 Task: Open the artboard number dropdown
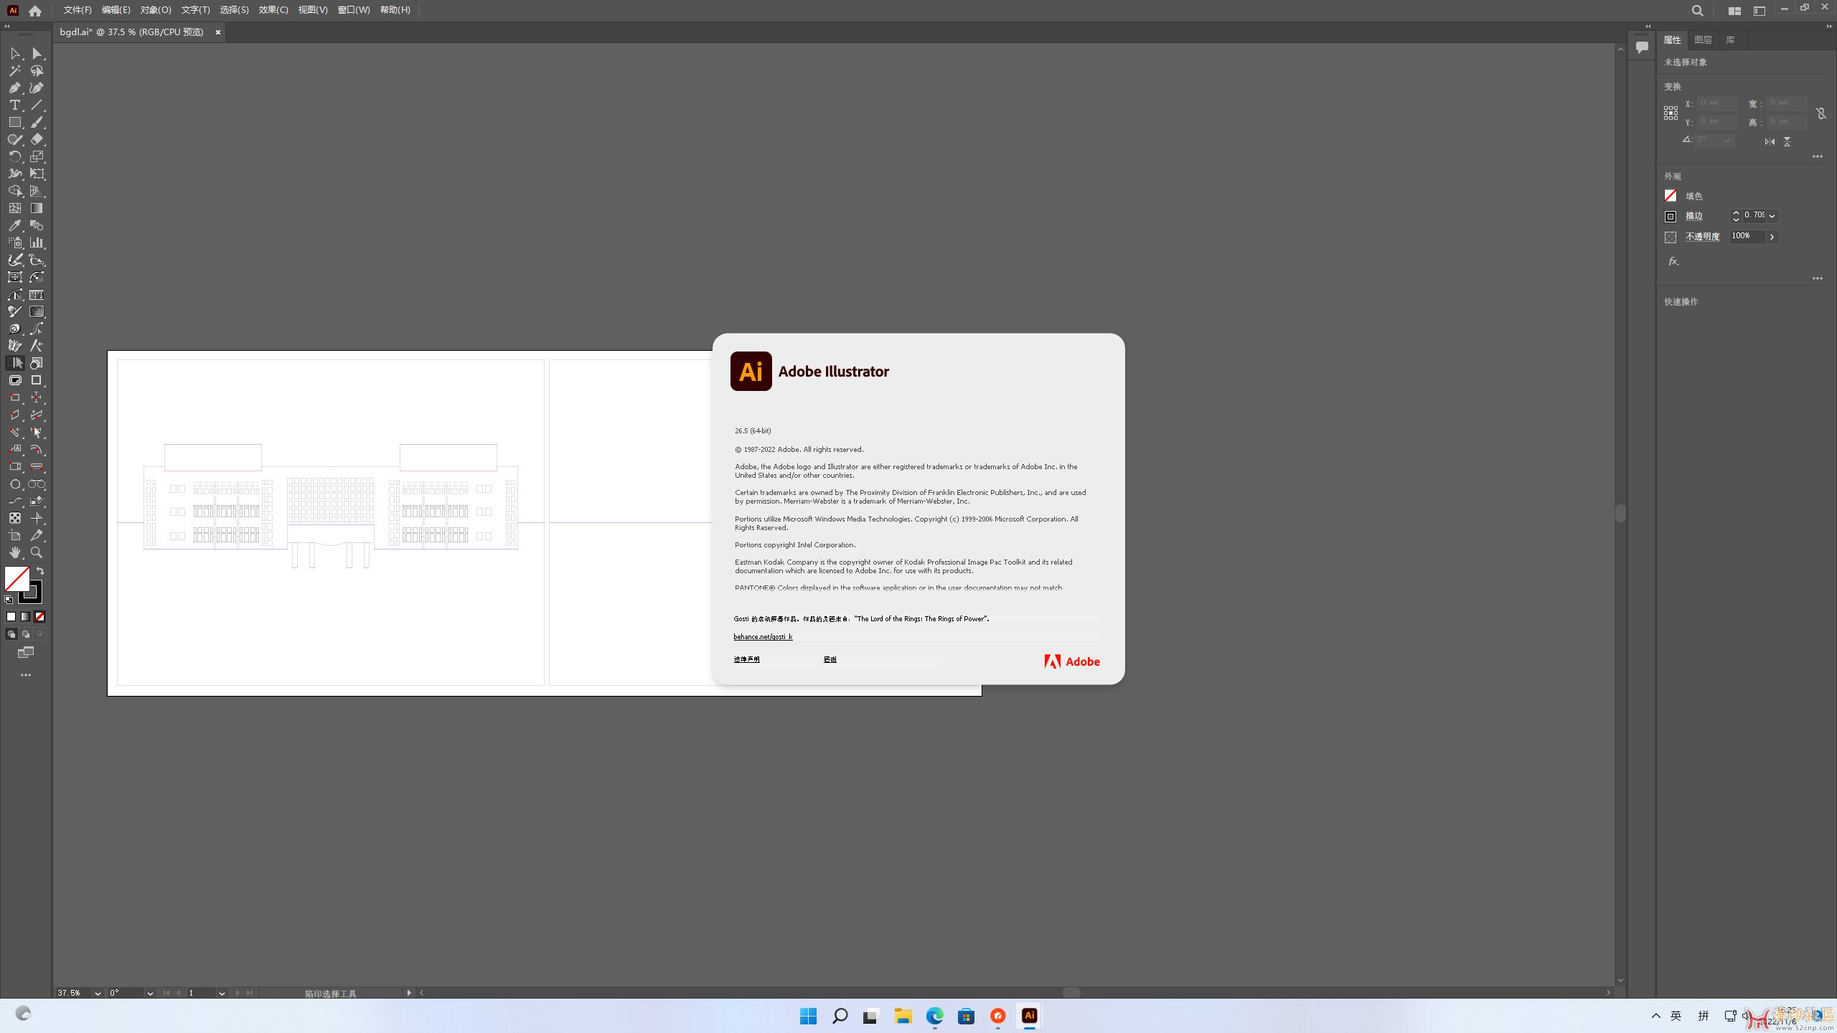(x=222, y=994)
